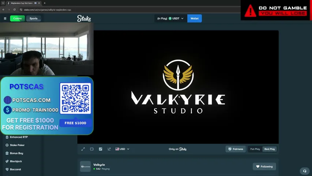Select the Sports tab

click(x=33, y=18)
